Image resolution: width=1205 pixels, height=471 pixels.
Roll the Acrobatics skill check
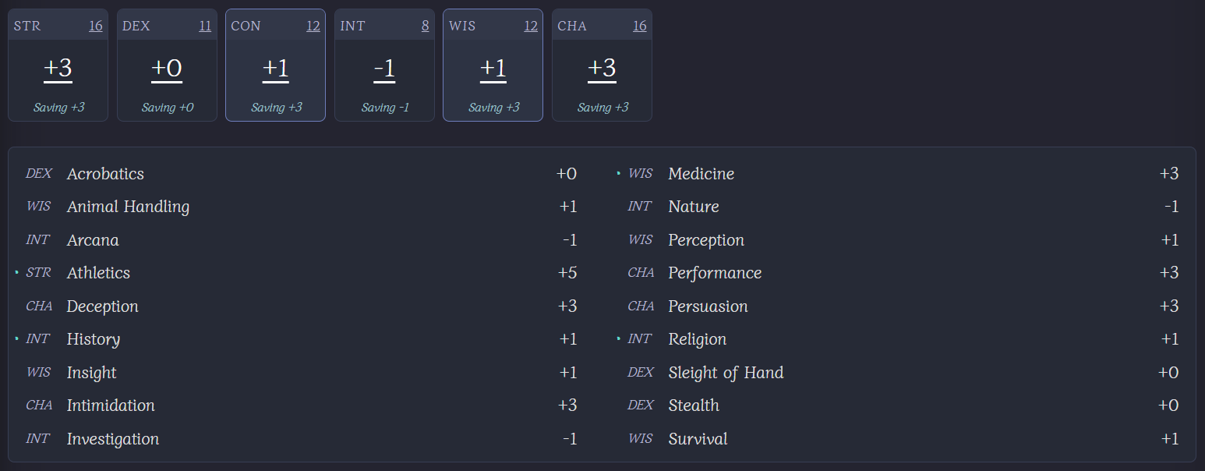[x=105, y=174]
